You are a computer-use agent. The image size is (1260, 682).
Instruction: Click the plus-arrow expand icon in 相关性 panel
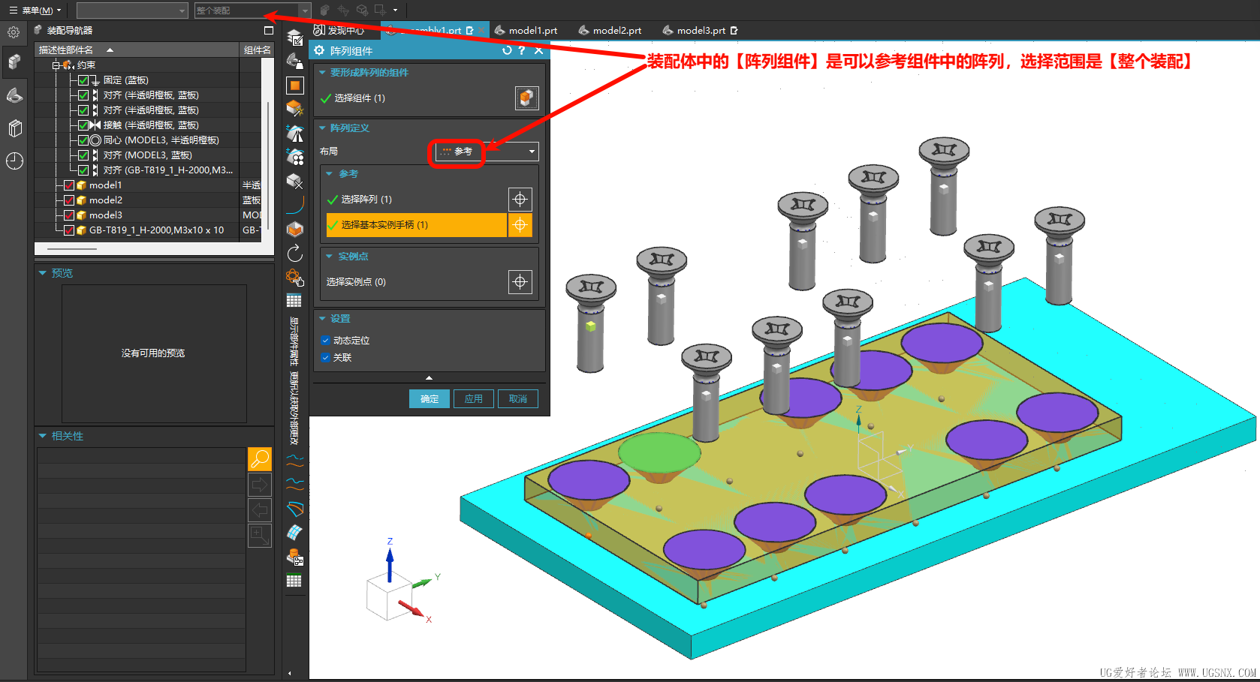click(x=260, y=536)
